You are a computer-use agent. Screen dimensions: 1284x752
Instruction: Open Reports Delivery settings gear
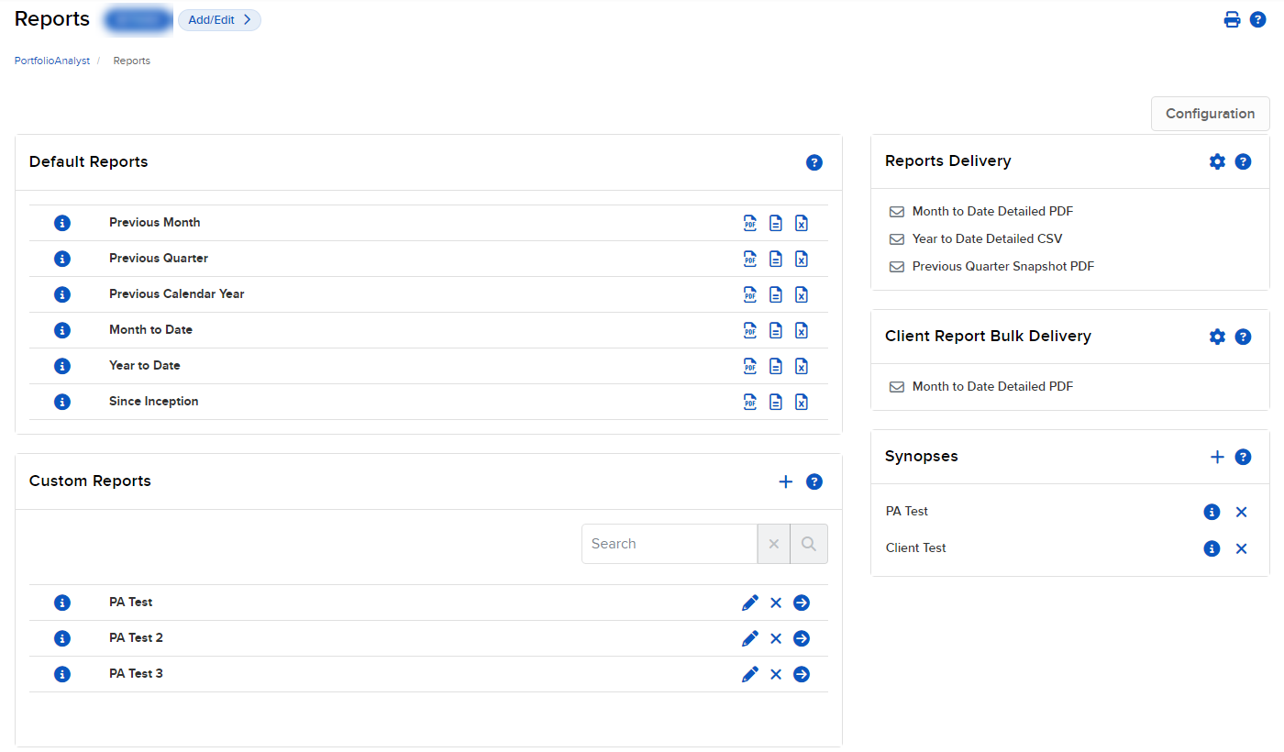click(x=1217, y=161)
